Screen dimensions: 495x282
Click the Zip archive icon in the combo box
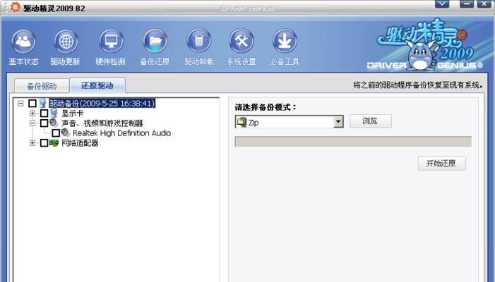[241, 122]
